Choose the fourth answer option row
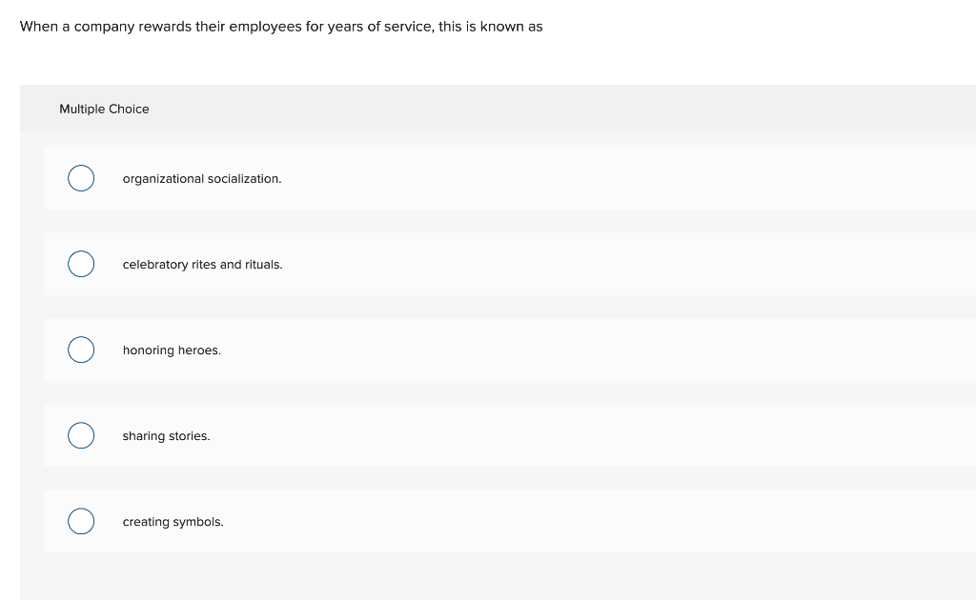This screenshot has width=976, height=600. [477, 435]
